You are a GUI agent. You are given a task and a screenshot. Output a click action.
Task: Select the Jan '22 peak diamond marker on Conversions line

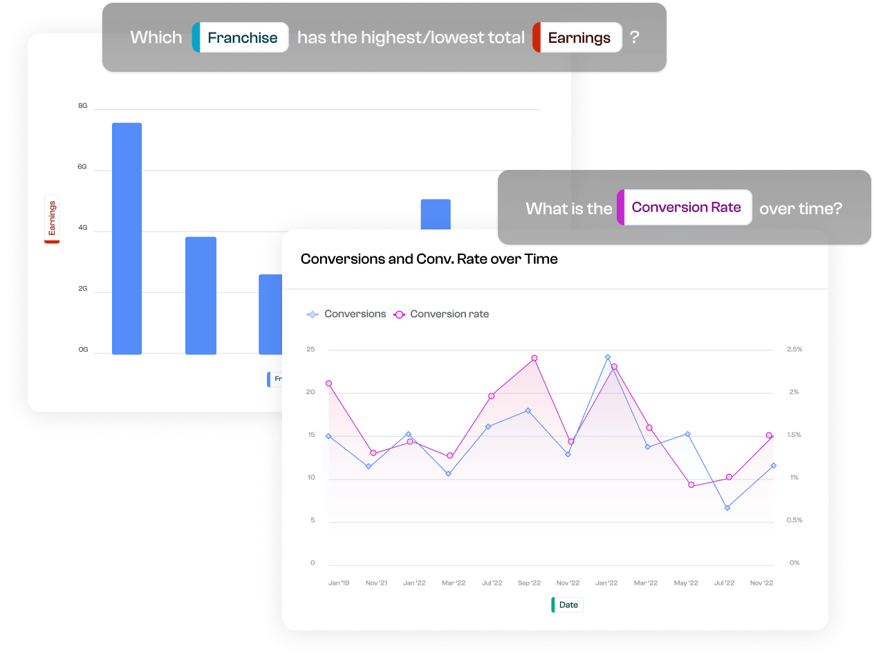[x=606, y=357]
